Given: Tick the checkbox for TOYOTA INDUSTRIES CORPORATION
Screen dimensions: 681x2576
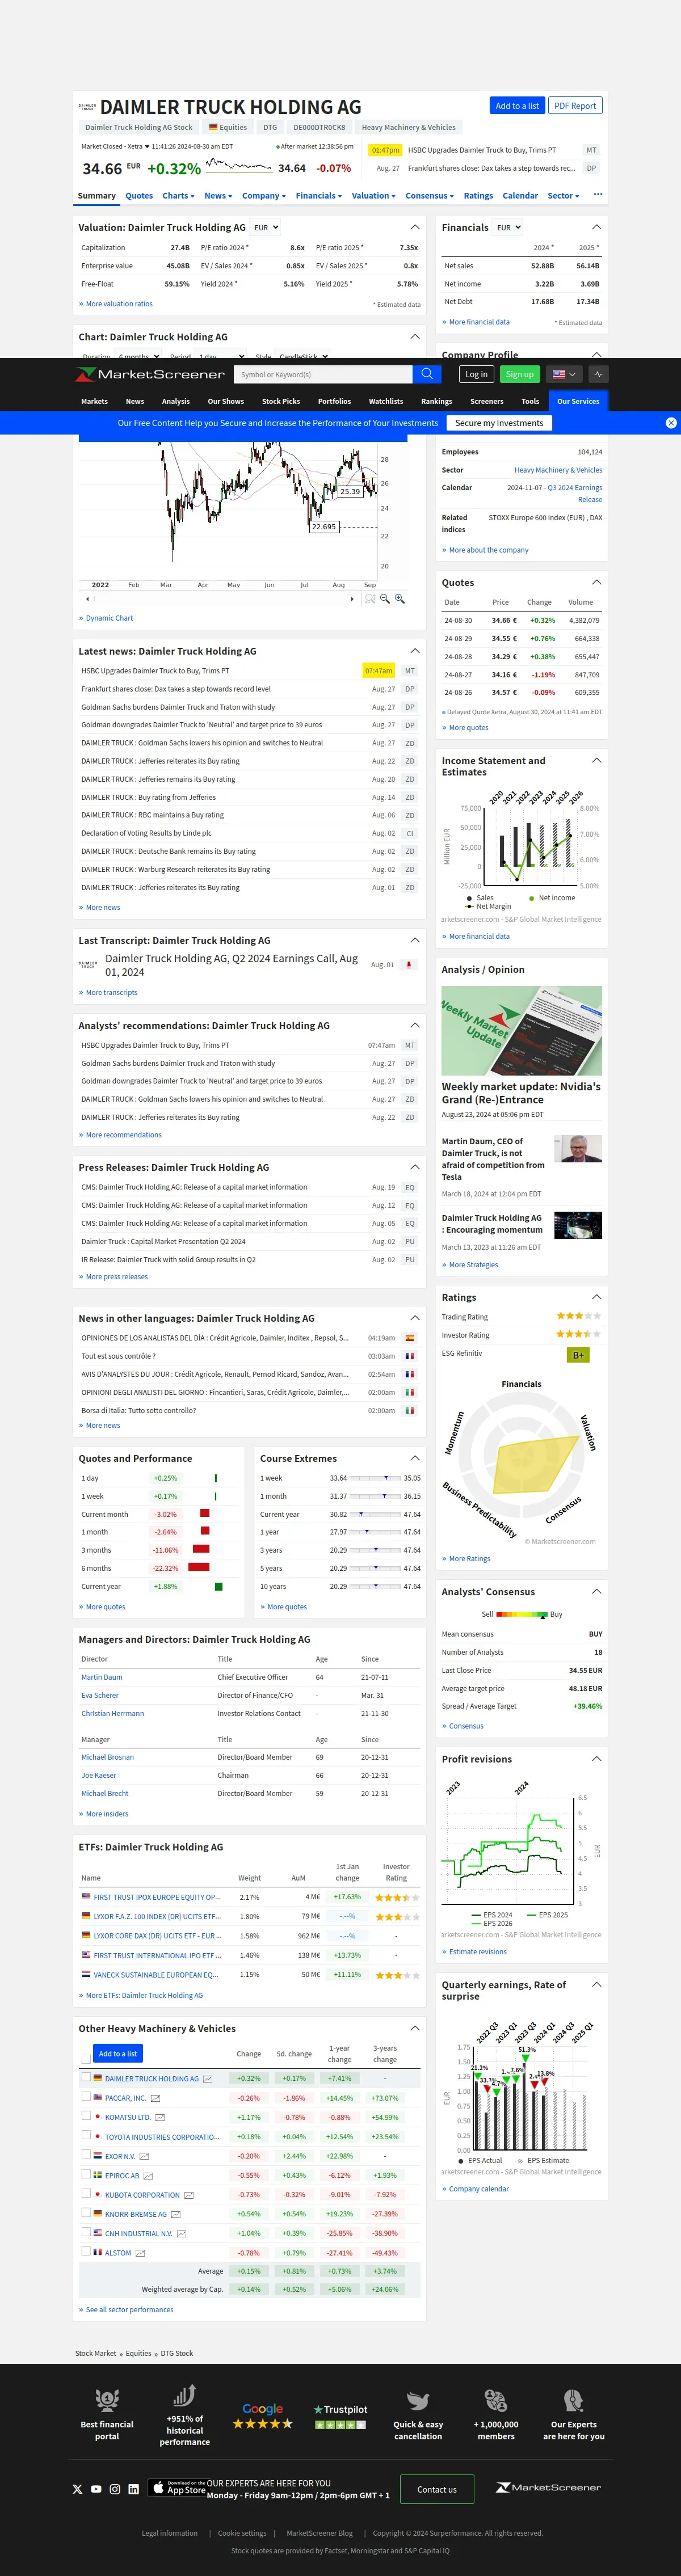Looking at the screenshot, I should point(86,2135).
